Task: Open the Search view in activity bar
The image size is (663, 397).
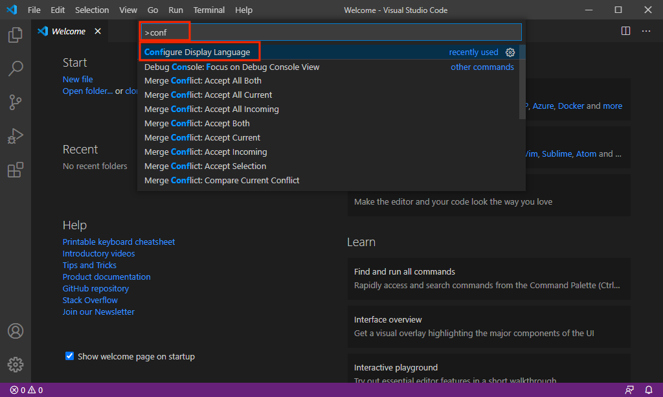Action: click(16, 68)
